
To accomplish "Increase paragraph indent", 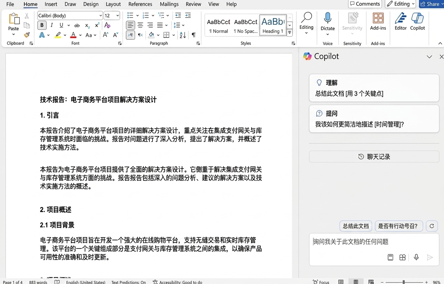I will pyautogui.click(x=188, y=15).
